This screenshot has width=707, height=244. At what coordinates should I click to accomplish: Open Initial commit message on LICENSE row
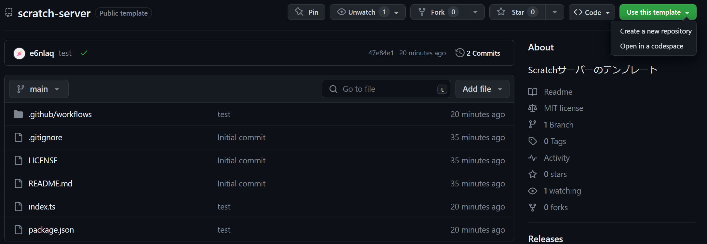pos(241,160)
